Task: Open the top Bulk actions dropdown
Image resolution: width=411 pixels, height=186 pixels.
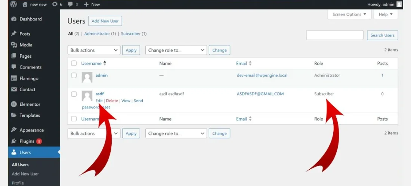Action: click(x=94, y=50)
